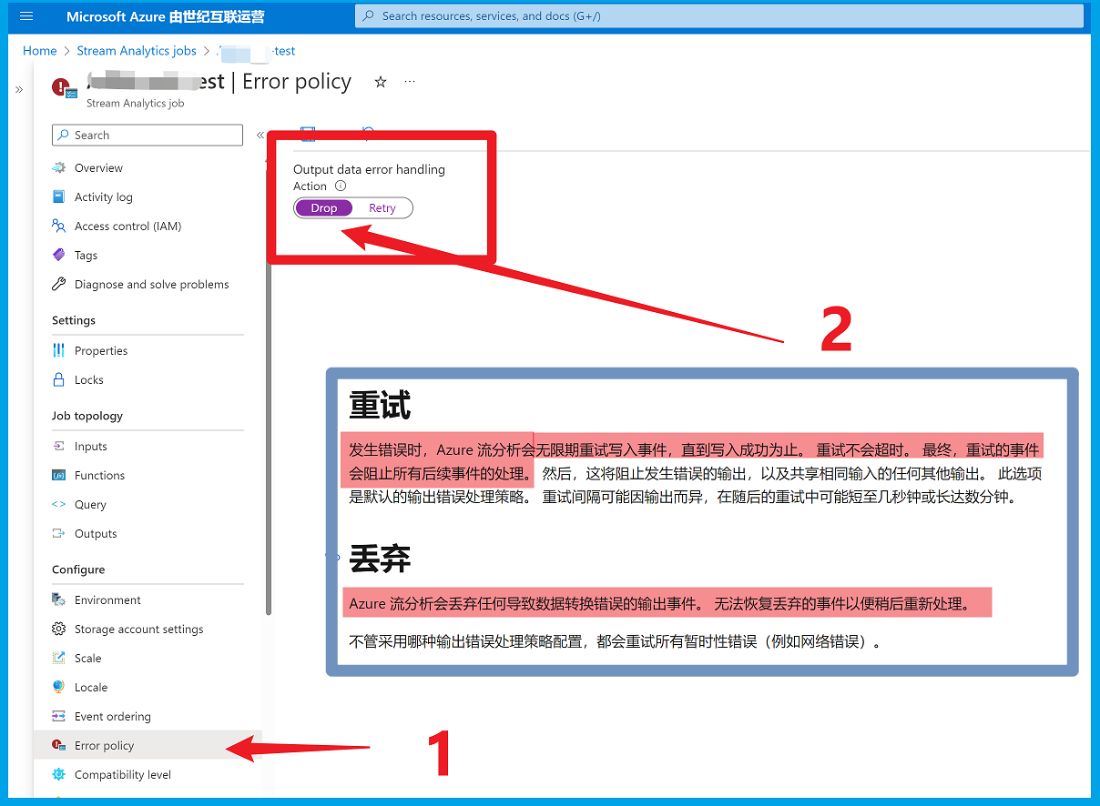Click the Diagnose and solve problems wrench icon
The height and width of the screenshot is (806, 1100).
pos(59,285)
